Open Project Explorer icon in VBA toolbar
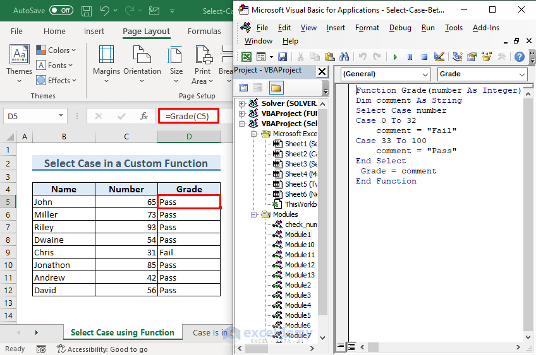The image size is (536, 355). (x=458, y=57)
